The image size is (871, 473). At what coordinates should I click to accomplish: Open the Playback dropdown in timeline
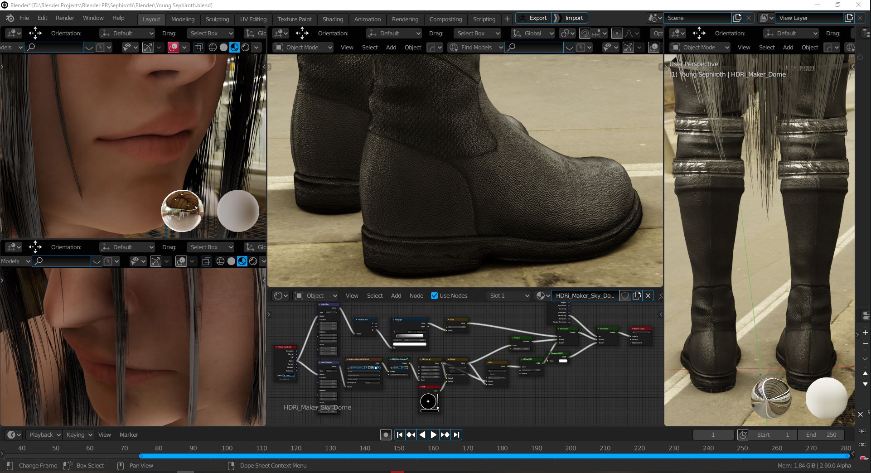tap(43, 434)
